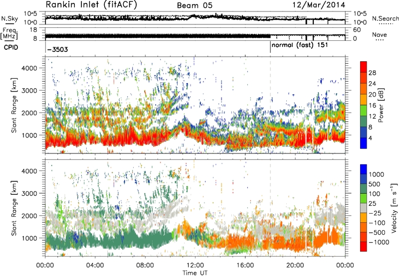This screenshot has width=399, height=276.
Task: Click the "normal (fast) 151" CPID text
Action: pos(300,45)
